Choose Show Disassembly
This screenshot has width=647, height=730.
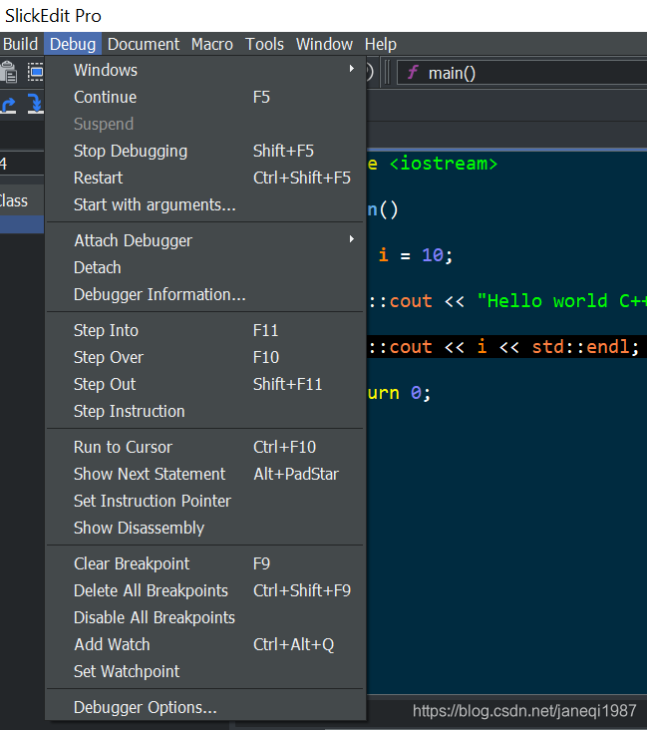[204, 529]
